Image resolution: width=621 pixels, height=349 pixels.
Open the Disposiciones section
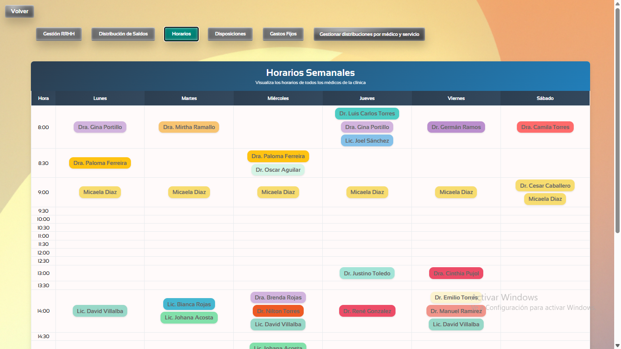point(230,33)
